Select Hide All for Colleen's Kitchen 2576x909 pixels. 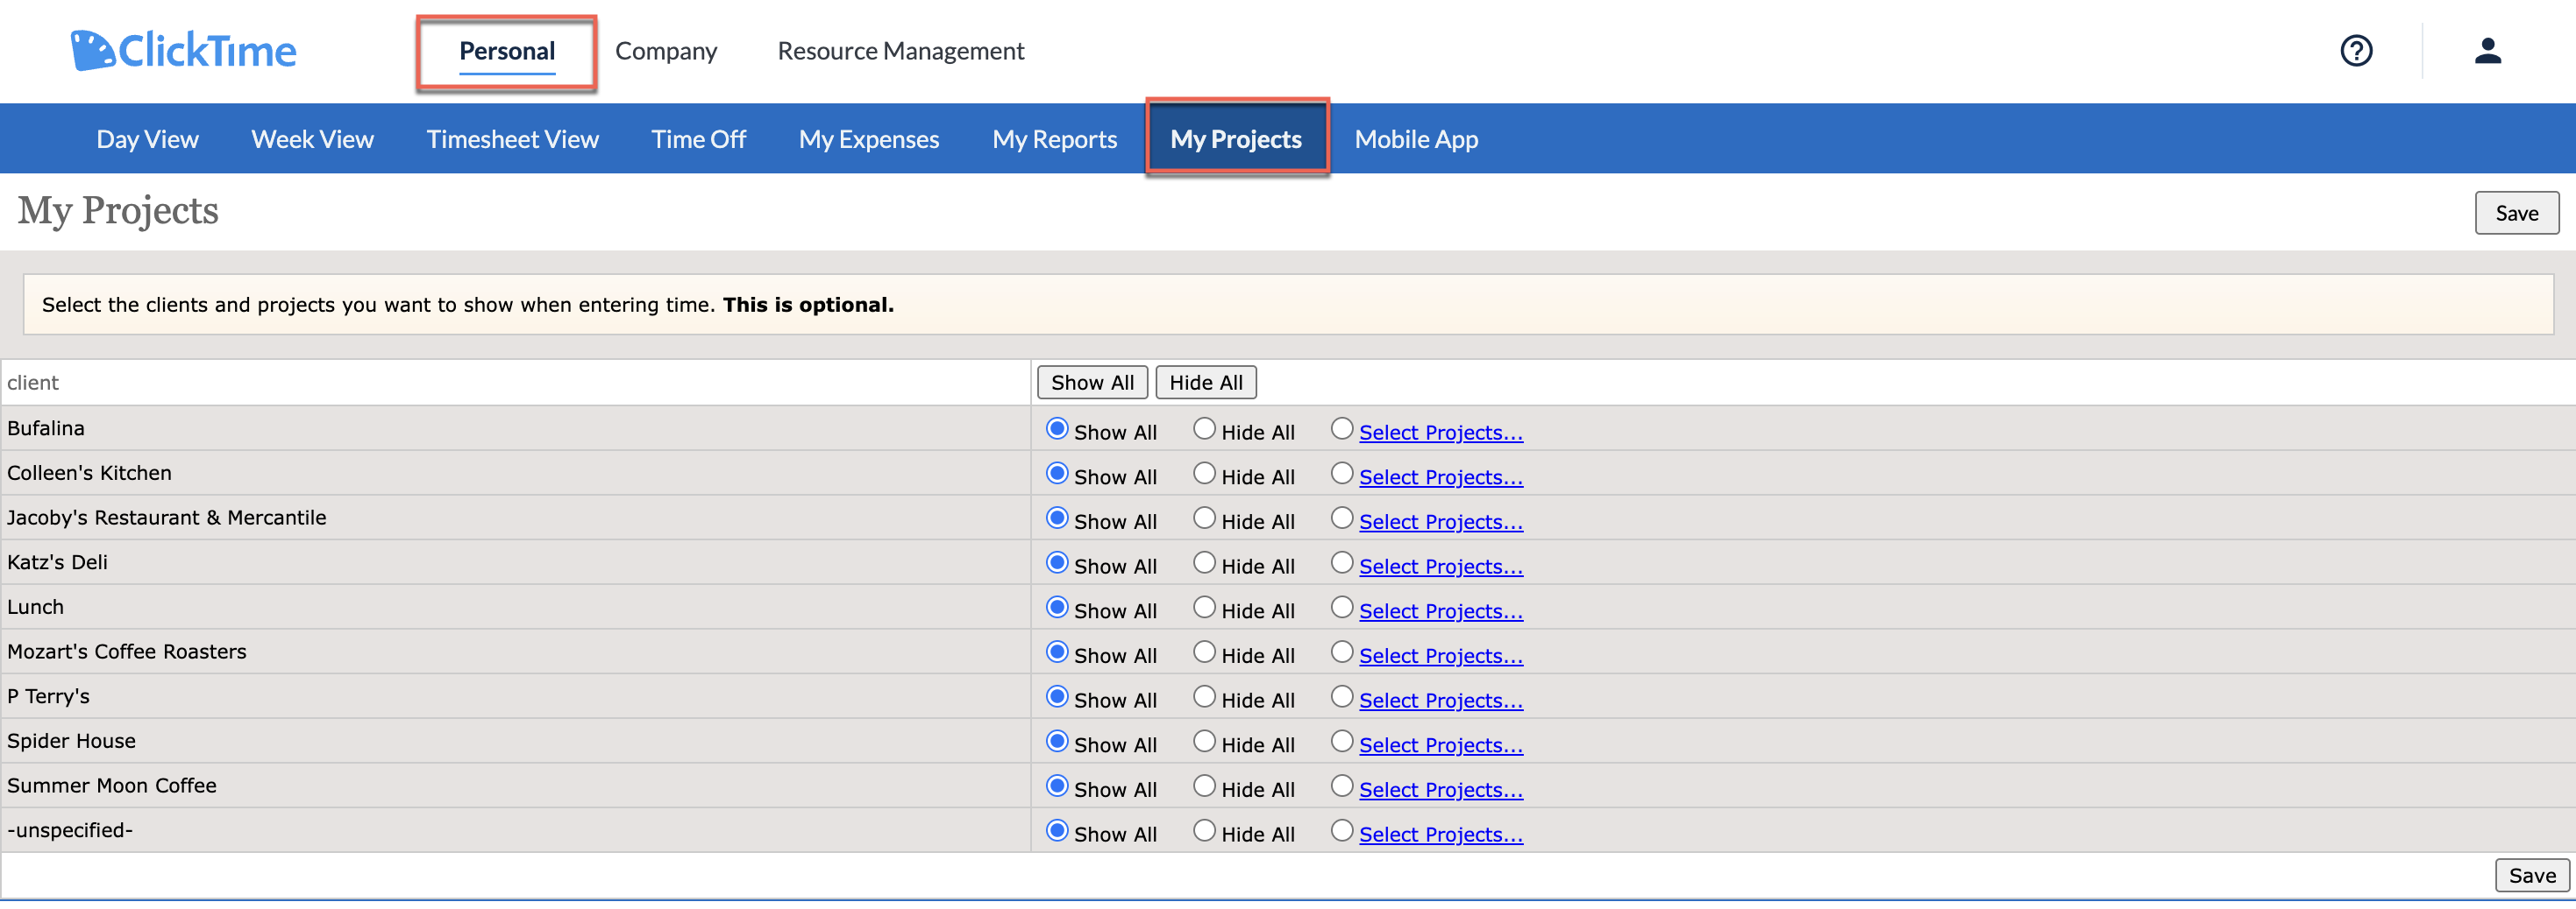point(1204,474)
